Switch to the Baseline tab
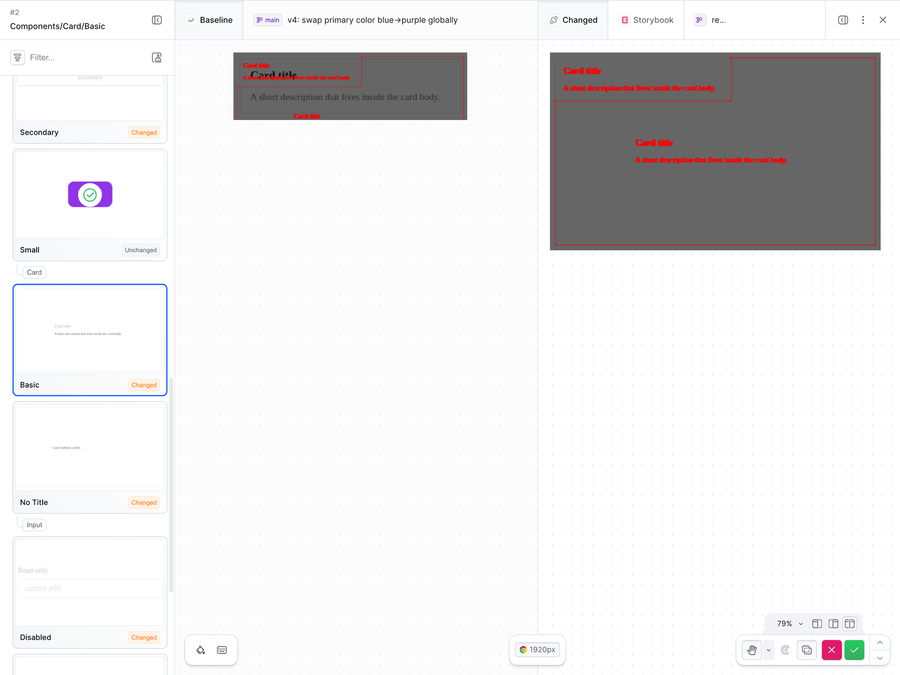Screen dimensions: 900x675 click(210, 20)
